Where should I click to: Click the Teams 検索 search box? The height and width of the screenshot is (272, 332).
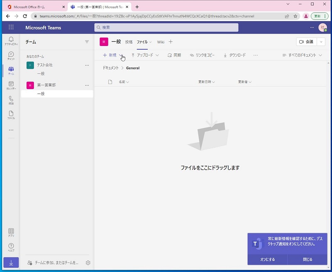pos(166,27)
